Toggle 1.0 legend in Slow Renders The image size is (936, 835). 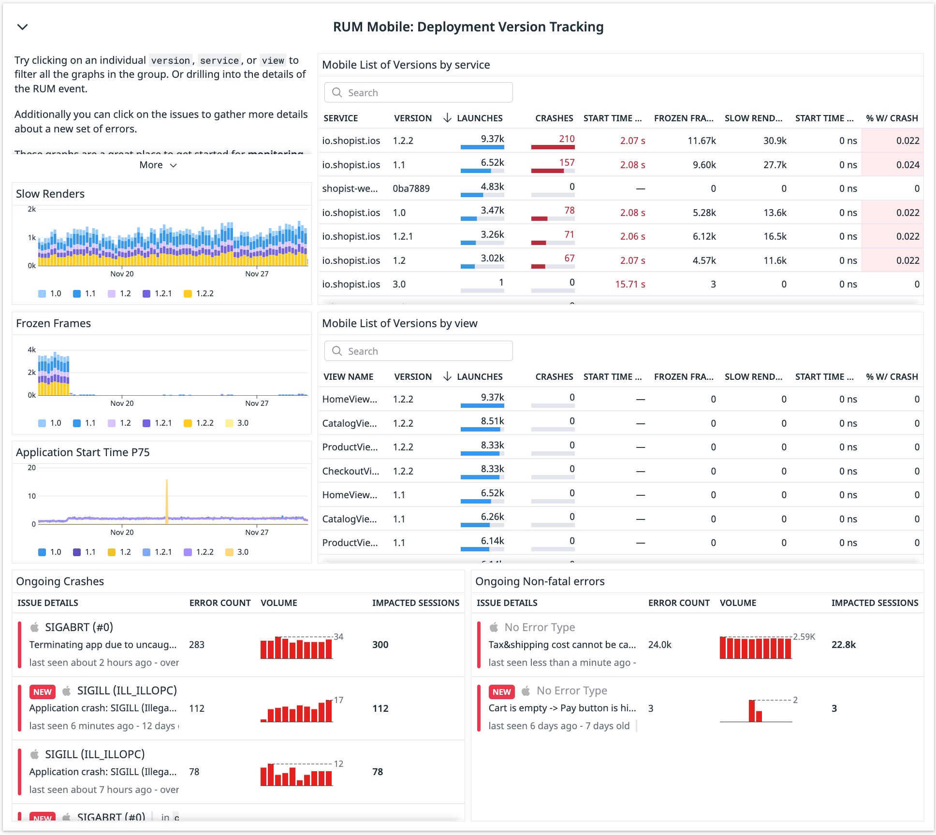(x=50, y=293)
